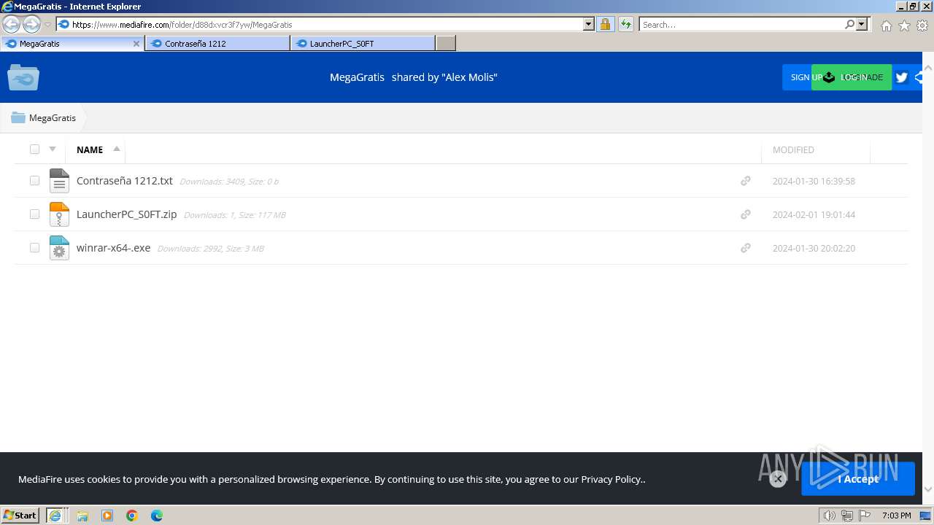Click the taskbar clock showing 7:03 PM

coord(896,516)
